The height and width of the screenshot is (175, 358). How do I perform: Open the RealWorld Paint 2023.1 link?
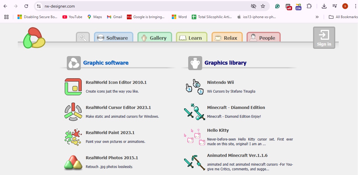(110, 133)
